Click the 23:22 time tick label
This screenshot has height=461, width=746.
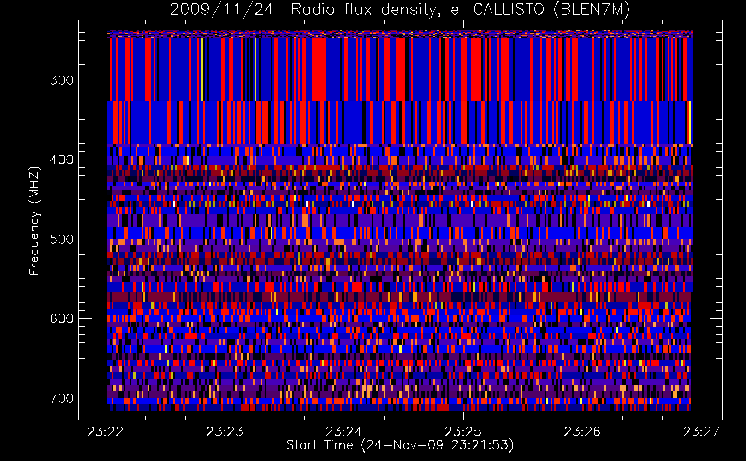pos(106,432)
